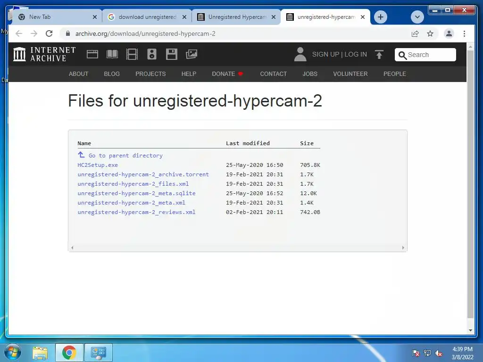Screen dimensions: 483x362
Task: Switch to the download unregistered Google tab
Action: [x=147, y=17]
